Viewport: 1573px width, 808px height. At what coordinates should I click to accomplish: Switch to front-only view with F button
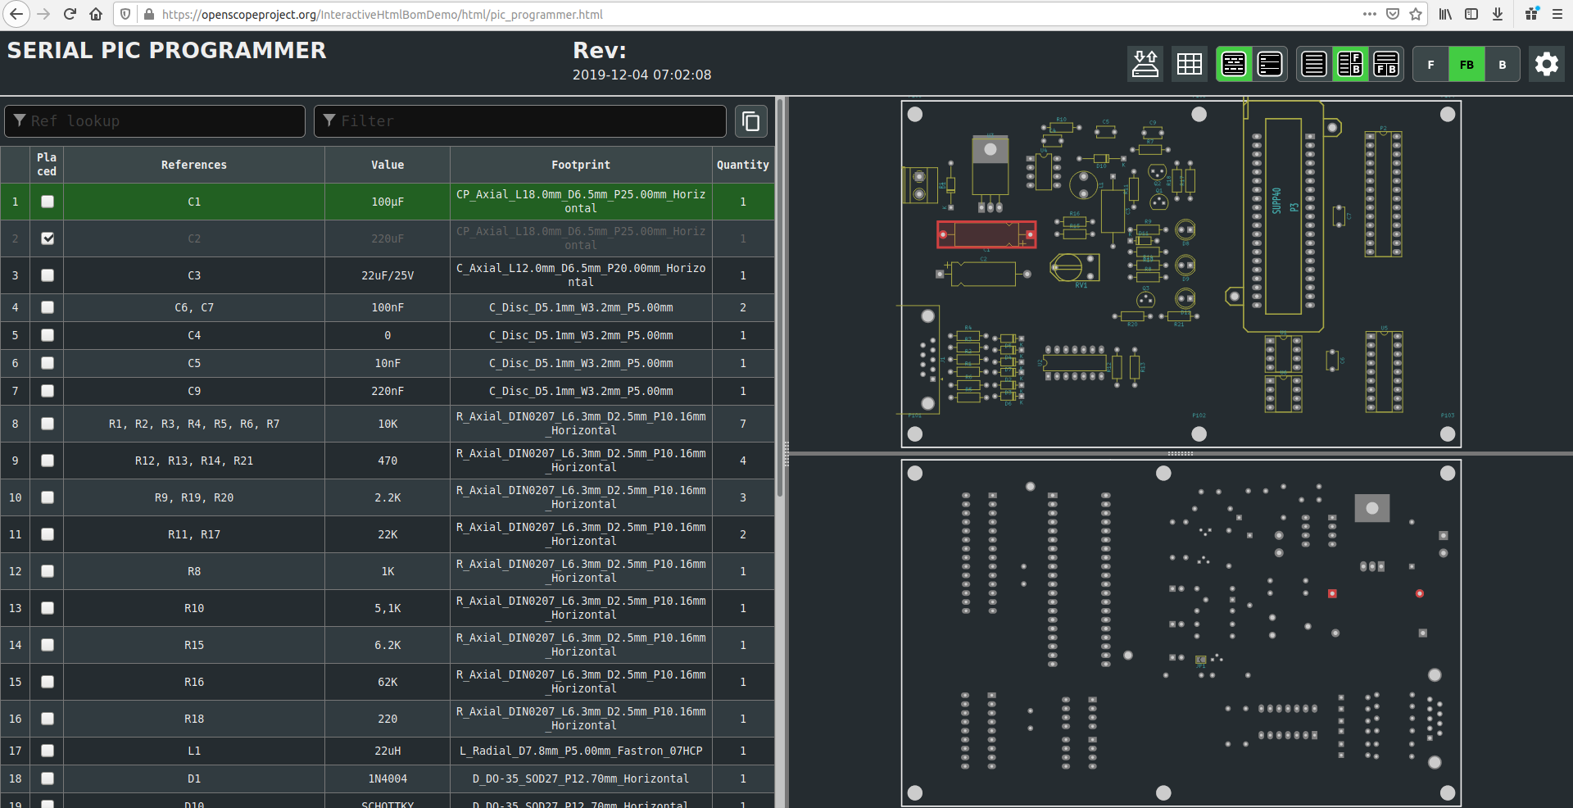click(1431, 64)
